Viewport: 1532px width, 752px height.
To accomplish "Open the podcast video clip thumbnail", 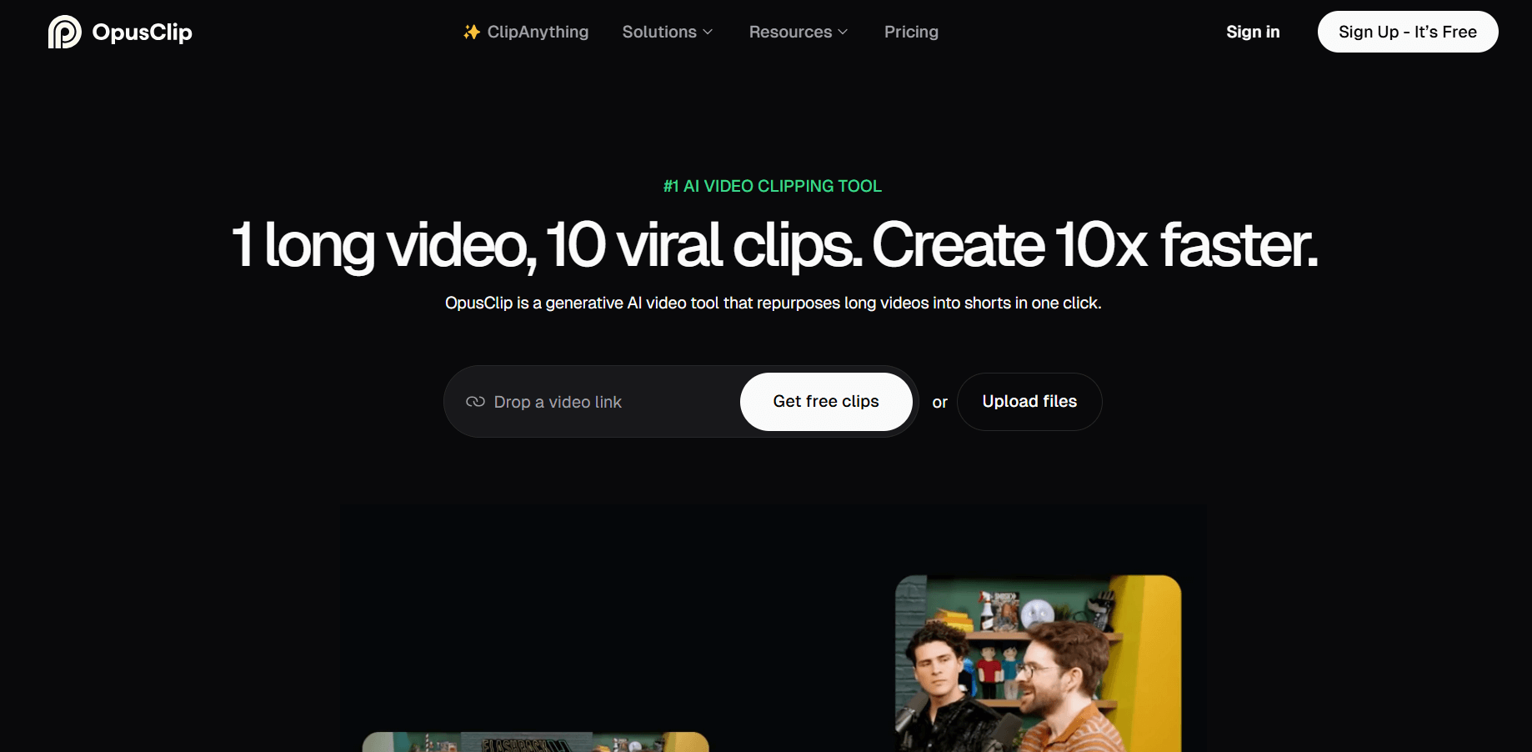I will coord(1038,664).
